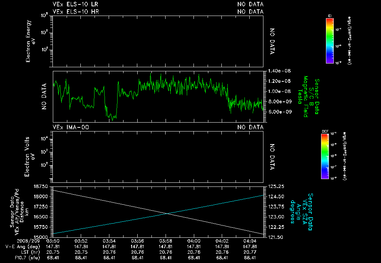Screen dimensions: 381x263
Task: Click vertical NO DATA left of magnetic plot
Action: 44,97
